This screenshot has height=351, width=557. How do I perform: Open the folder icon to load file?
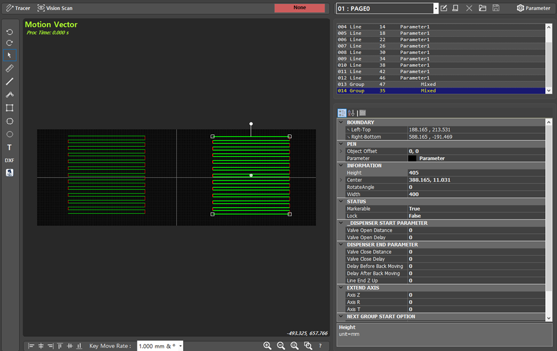click(x=482, y=8)
